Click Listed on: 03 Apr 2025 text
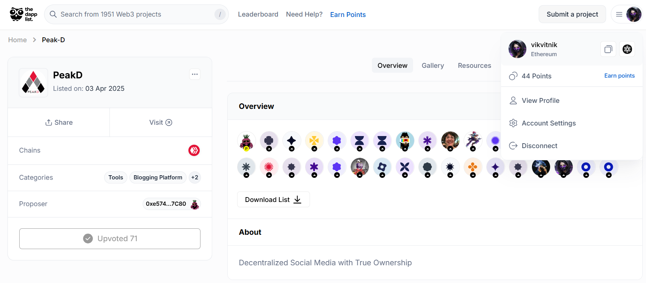The image size is (646, 283). [x=89, y=89]
